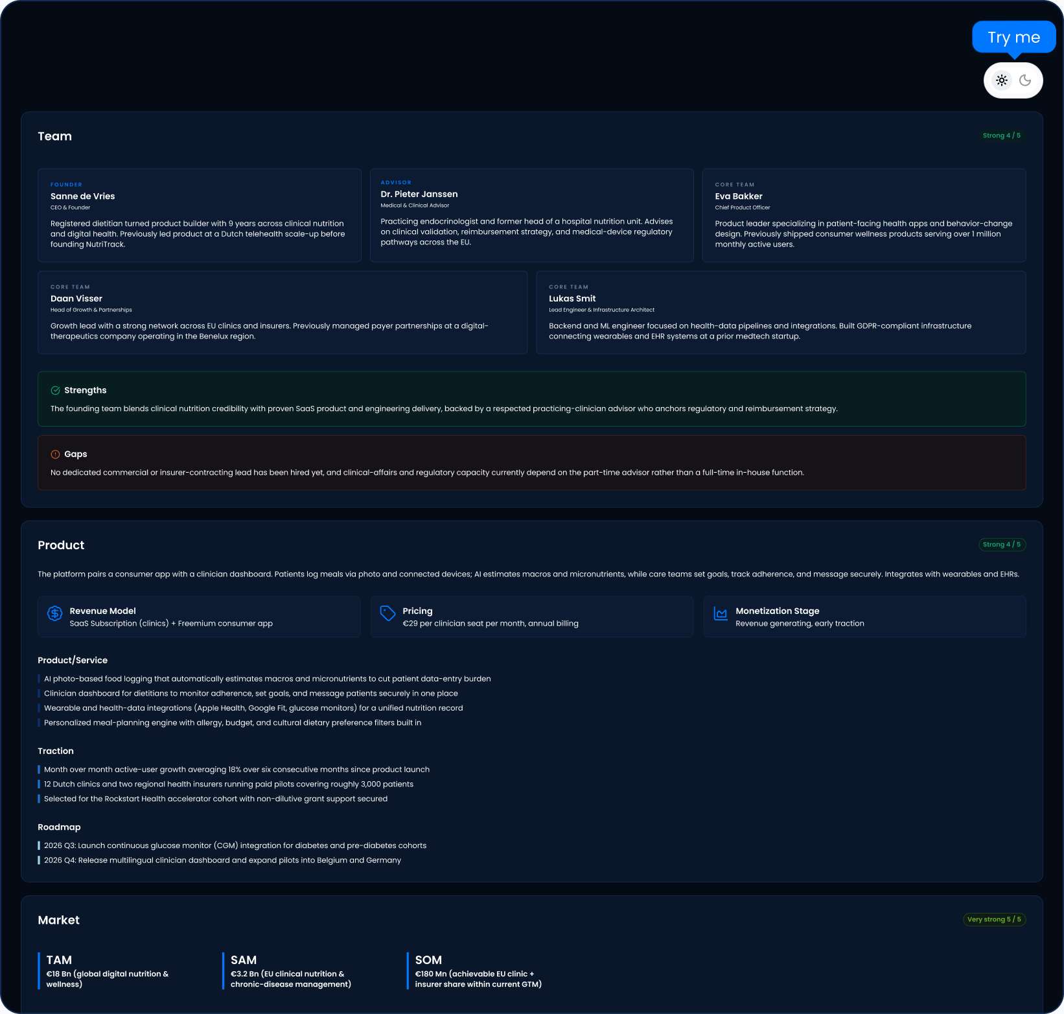Select Daan Visser team member name
Image resolution: width=1064 pixels, height=1014 pixels.
point(76,299)
